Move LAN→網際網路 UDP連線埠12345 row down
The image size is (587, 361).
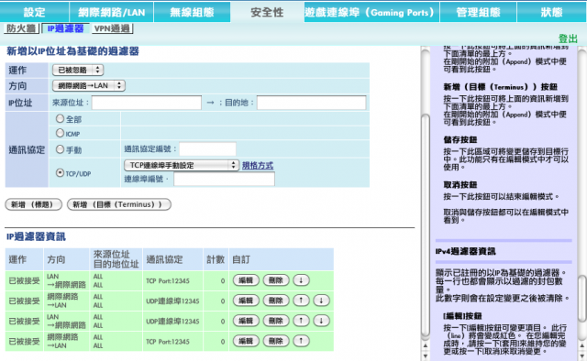[x=321, y=321]
